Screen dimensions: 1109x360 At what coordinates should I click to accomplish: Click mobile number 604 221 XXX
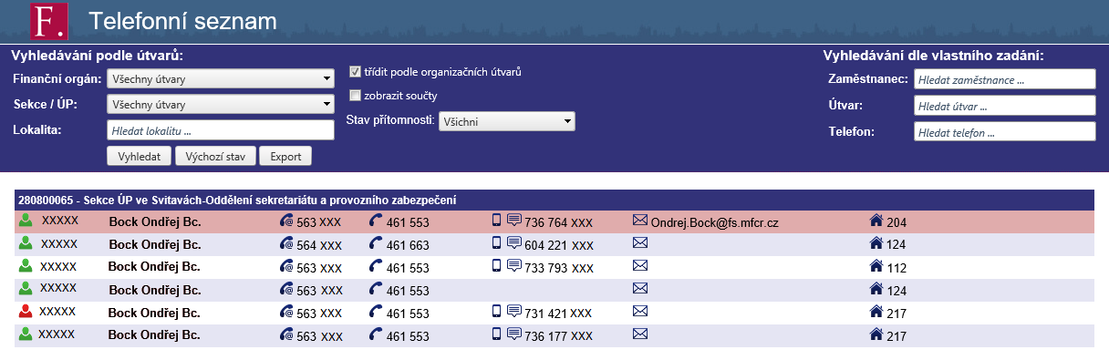coord(558,245)
